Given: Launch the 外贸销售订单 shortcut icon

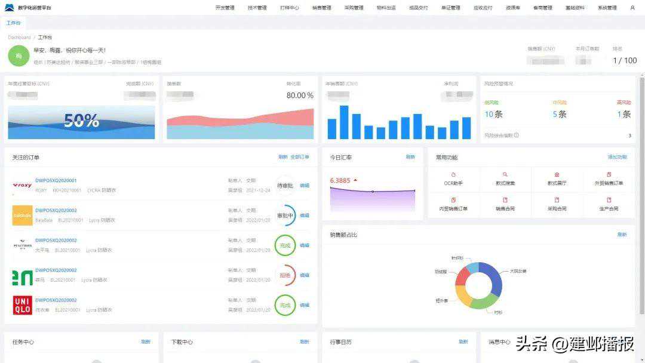Looking at the screenshot, I should coord(609,175).
